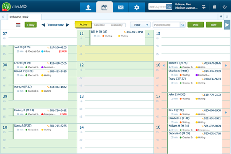
Task: Go to previous day arrow
Action: click(x=44, y=25)
